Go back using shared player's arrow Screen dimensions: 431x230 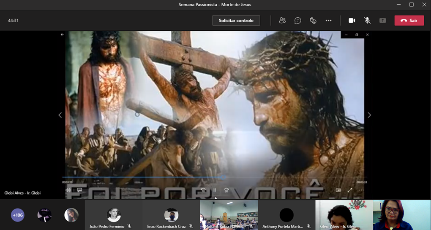pyautogui.click(x=62, y=35)
